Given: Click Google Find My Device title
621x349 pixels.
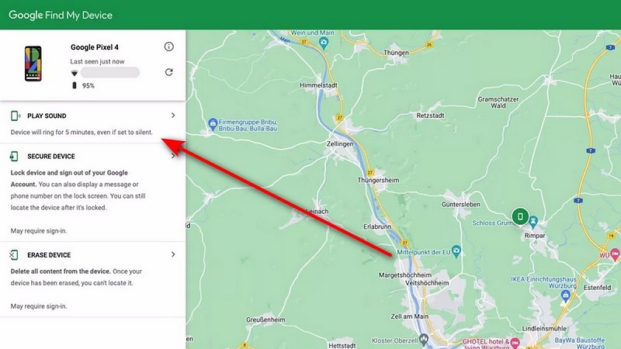Looking at the screenshot, I should point(61,15).
